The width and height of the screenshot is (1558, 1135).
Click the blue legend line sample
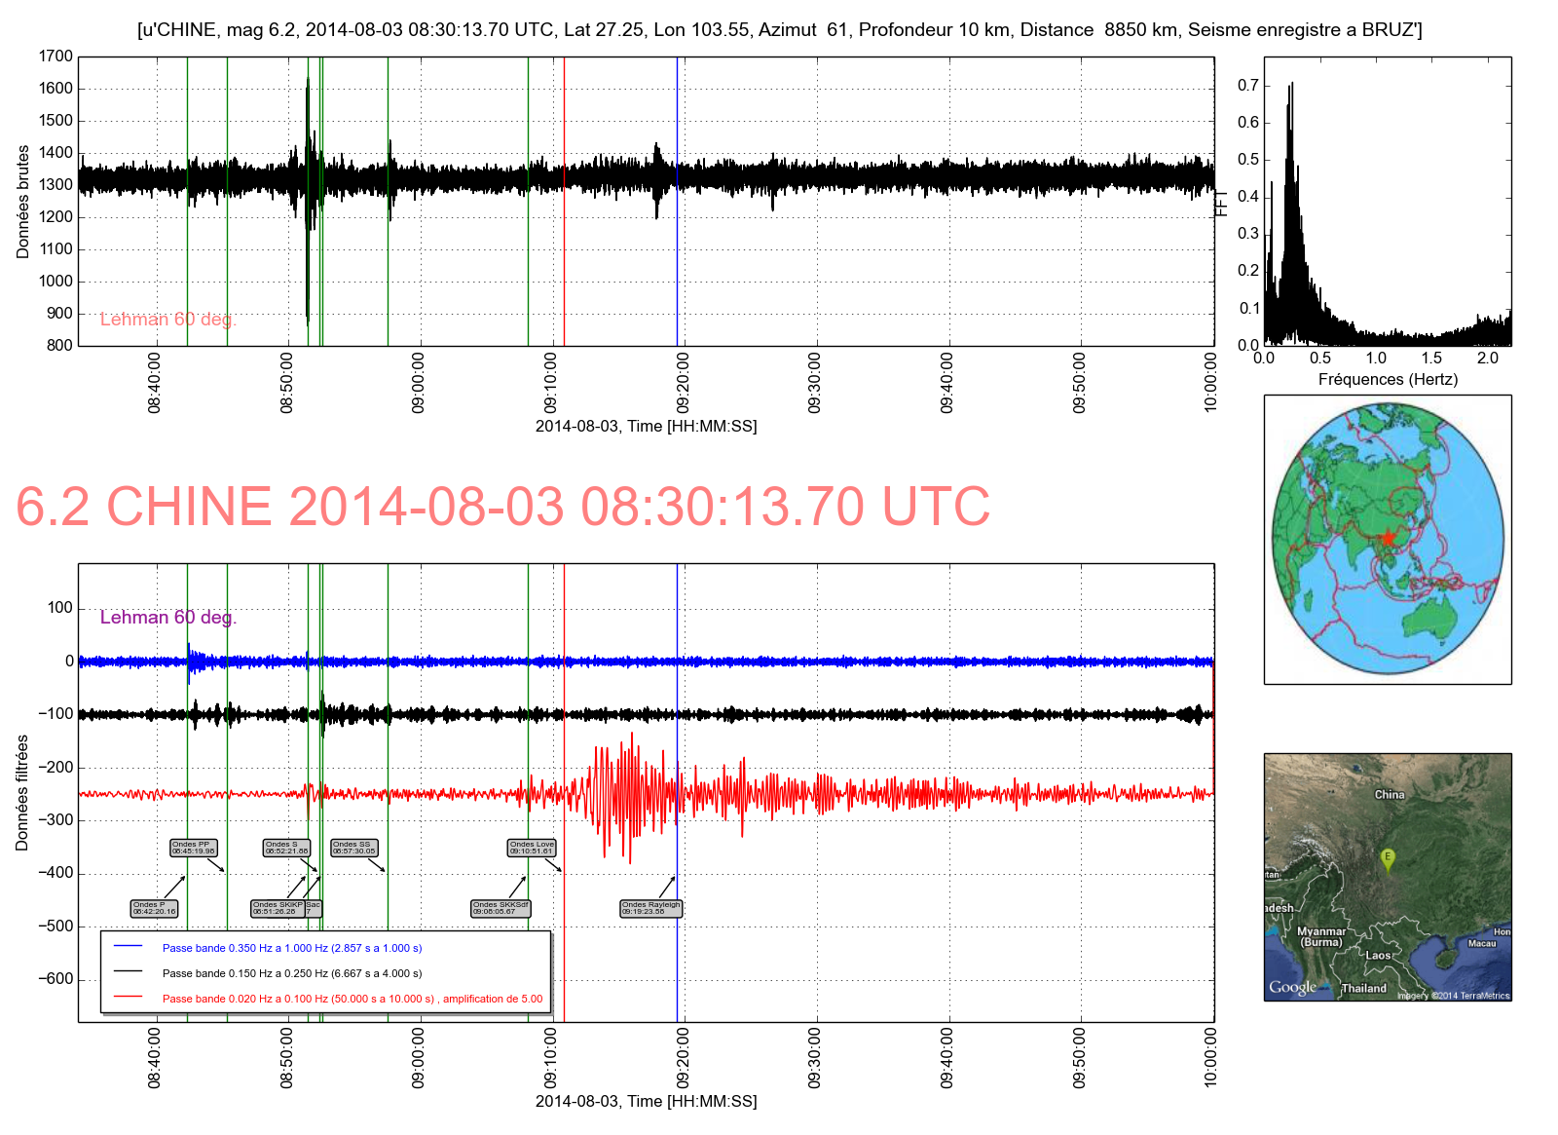[129, 947]
